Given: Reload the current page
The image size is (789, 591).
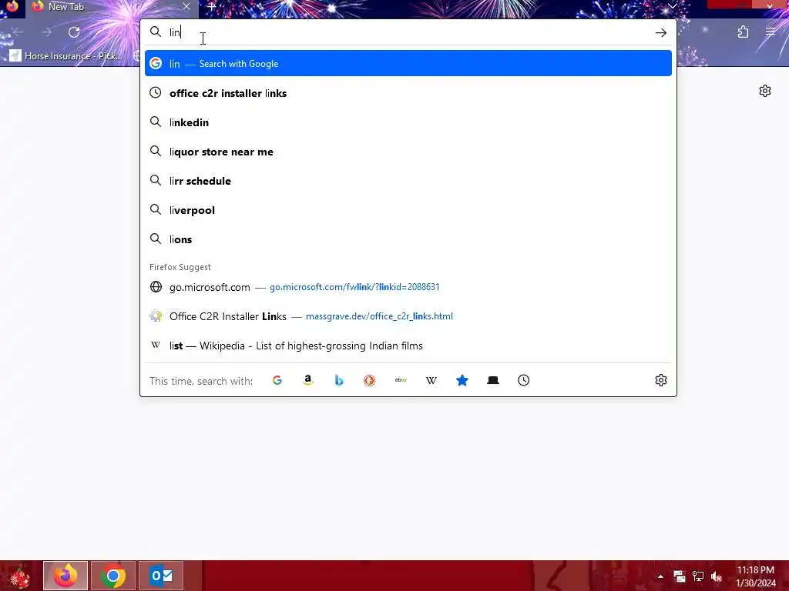Looking at the screenshot, I should pyautogui.click(x=74, y=32).
